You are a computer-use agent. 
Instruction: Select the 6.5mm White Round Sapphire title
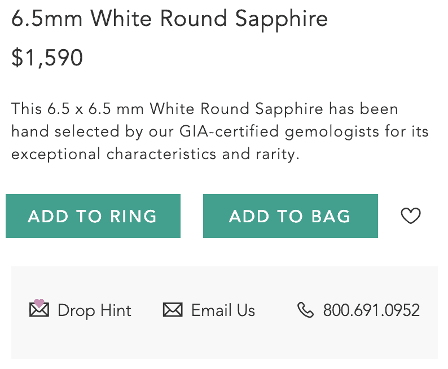pyautogui.click(x=169, y=20)
